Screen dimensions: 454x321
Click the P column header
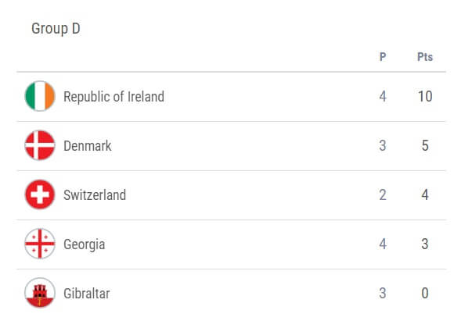tap(383, 57)
